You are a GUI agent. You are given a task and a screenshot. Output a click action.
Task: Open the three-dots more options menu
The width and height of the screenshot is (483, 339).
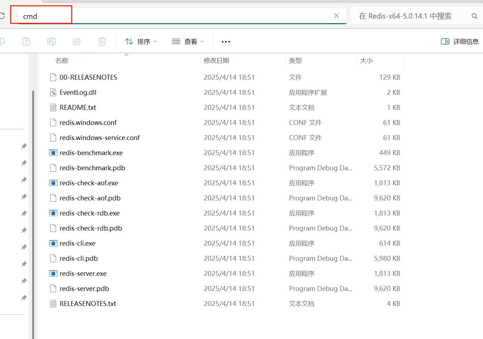(x=226, y=41)
